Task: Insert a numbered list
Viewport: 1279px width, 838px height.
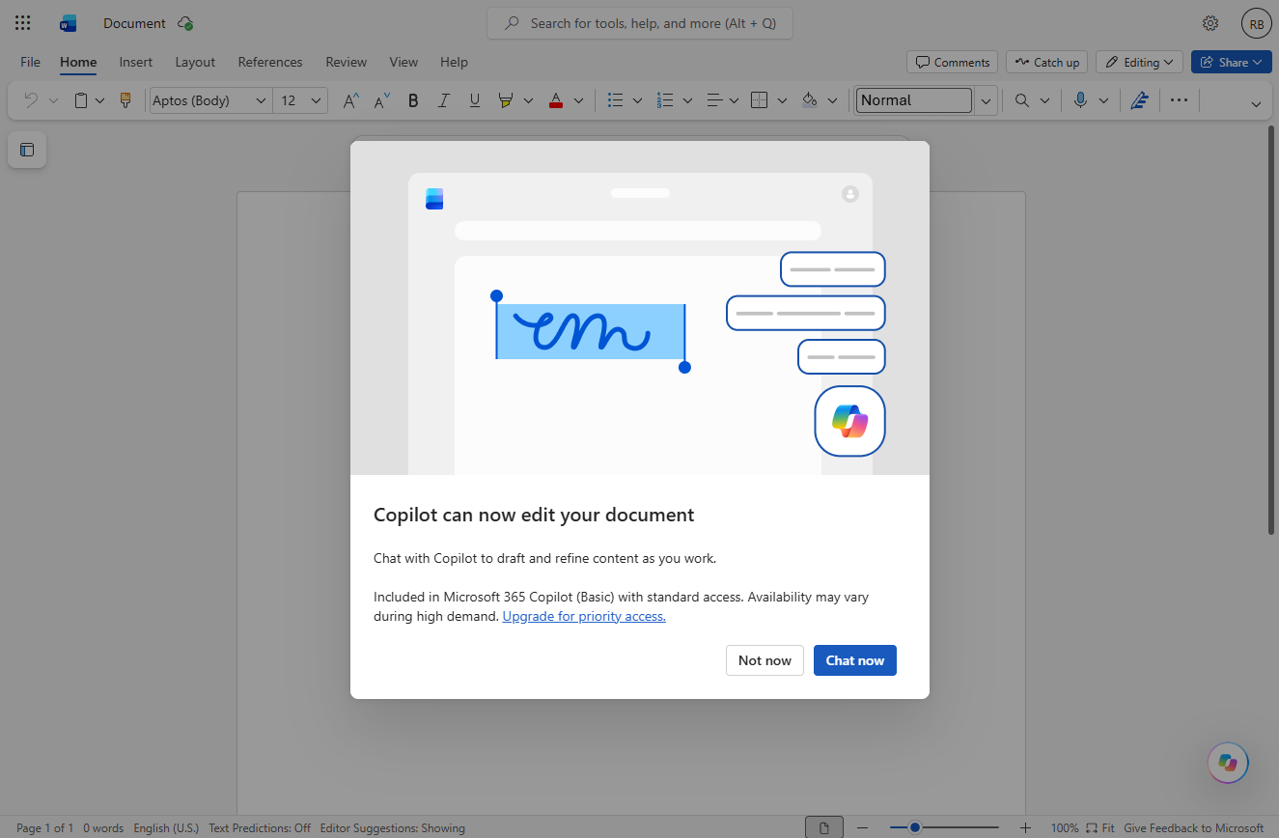Action: pyautogui.click(x=665, y=100)
